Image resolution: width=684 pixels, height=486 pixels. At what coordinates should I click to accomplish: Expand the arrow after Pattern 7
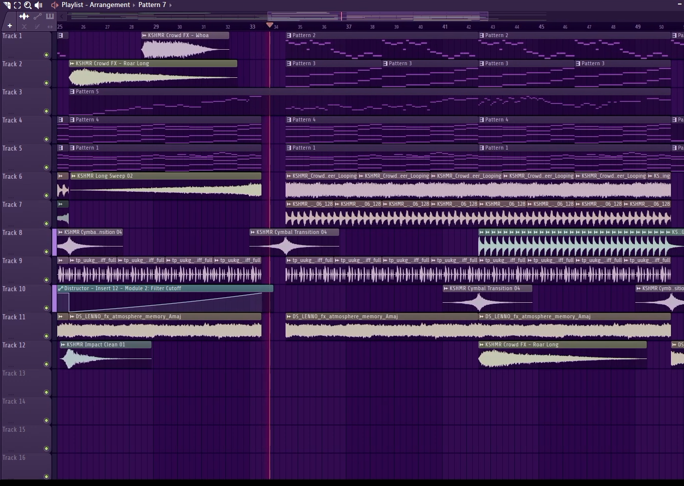pyautogui.click(x=171, y=5)
